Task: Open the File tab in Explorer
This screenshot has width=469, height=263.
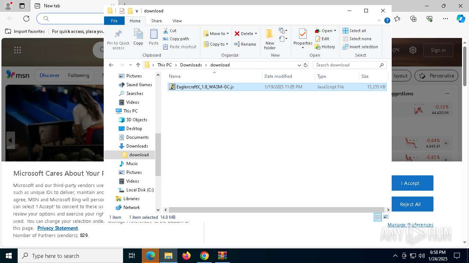Action: click(114, 21)
